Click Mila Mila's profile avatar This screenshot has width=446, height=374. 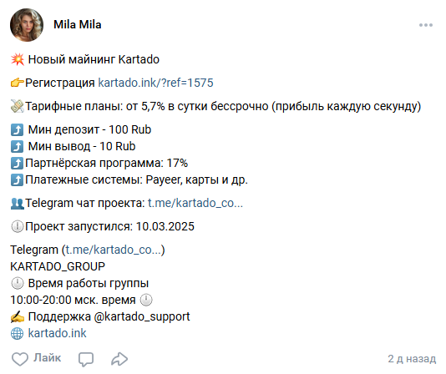point(27,25)
